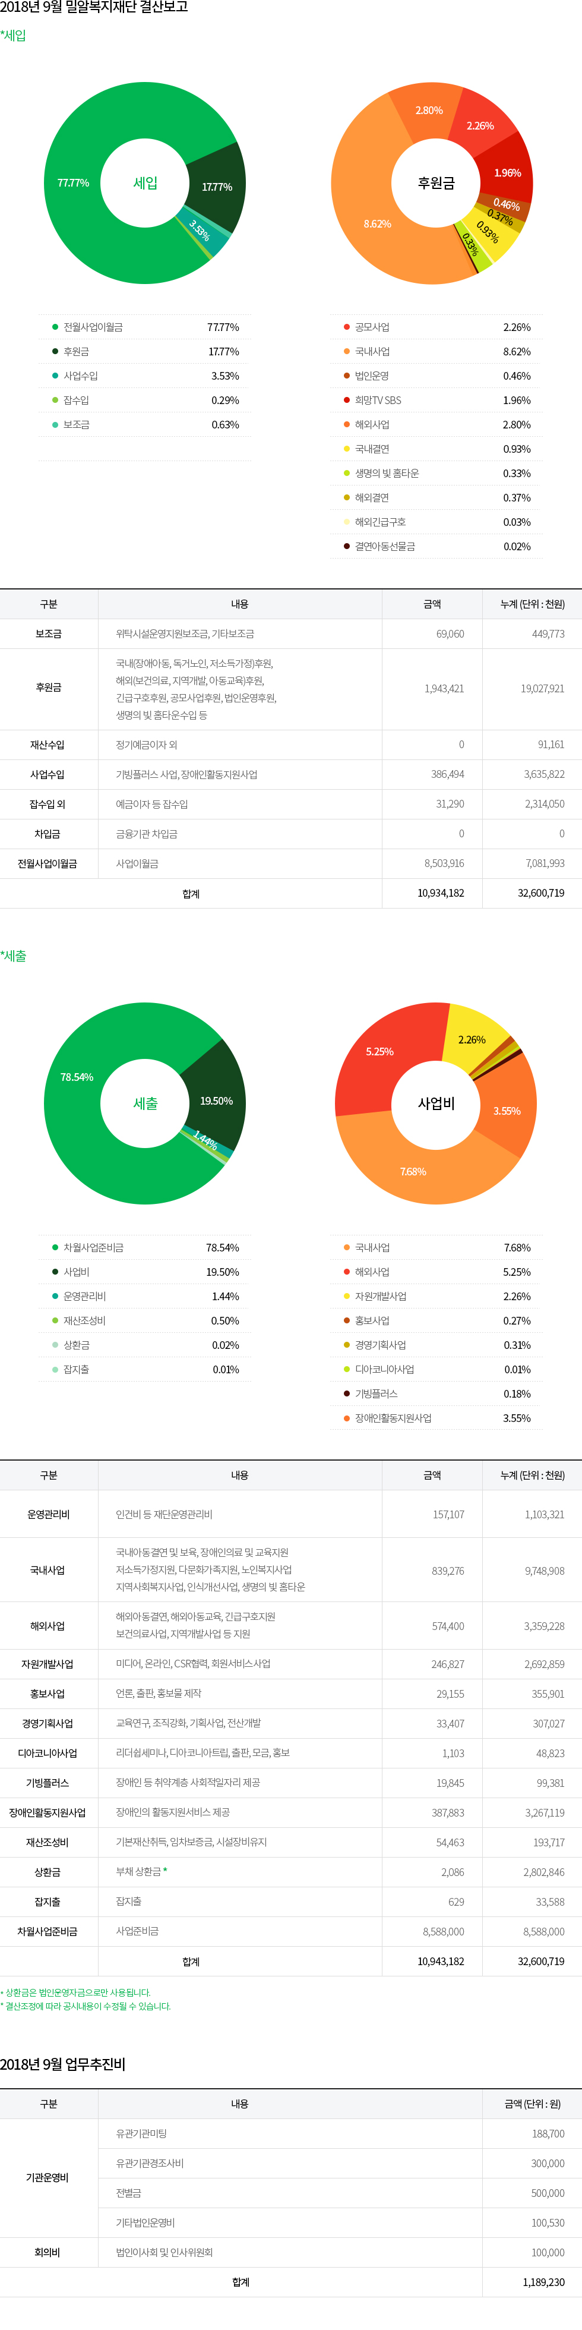Click the 2018년 9월 업무추진비 heading
Viewport: 582px width, 2330px height.
[x=64, y=2065]
